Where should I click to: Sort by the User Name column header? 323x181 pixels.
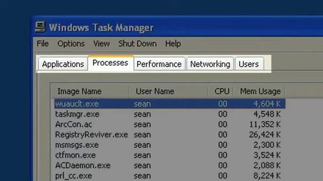(x=169, y=92)
